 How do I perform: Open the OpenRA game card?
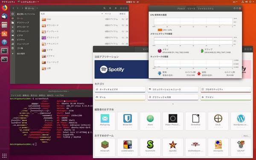point(173,147)
